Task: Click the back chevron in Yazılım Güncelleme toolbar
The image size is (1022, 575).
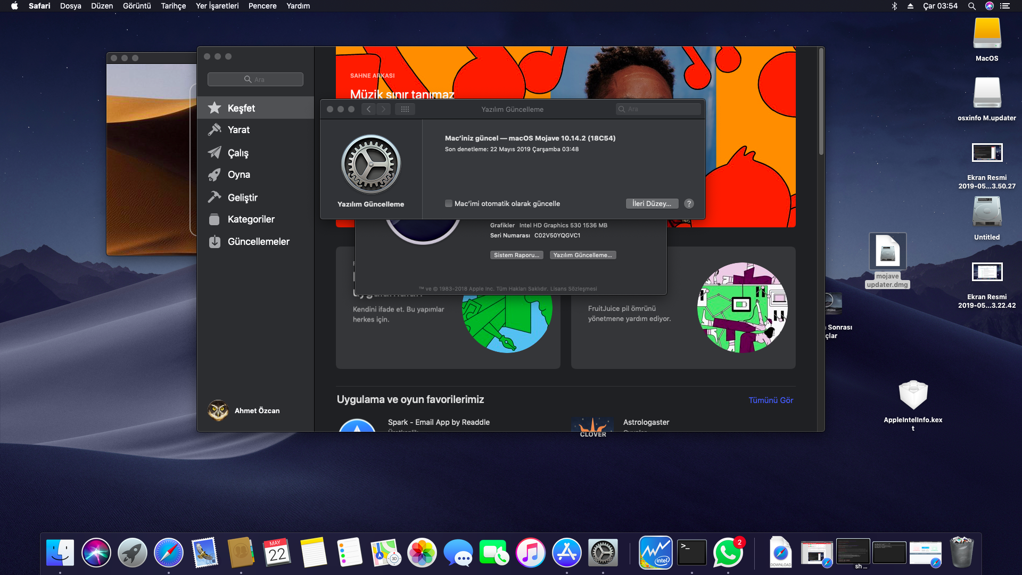Action: 368,109
